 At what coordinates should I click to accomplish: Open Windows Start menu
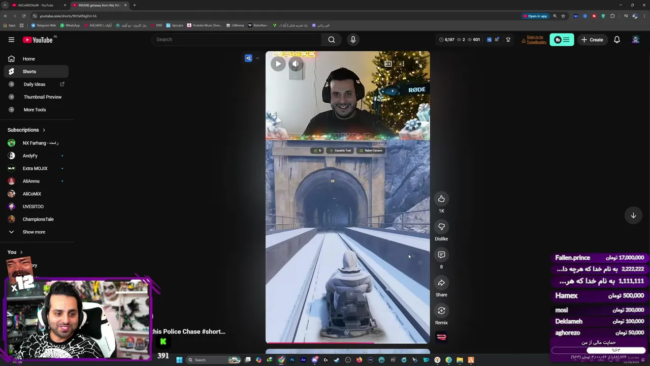(179, 360)
